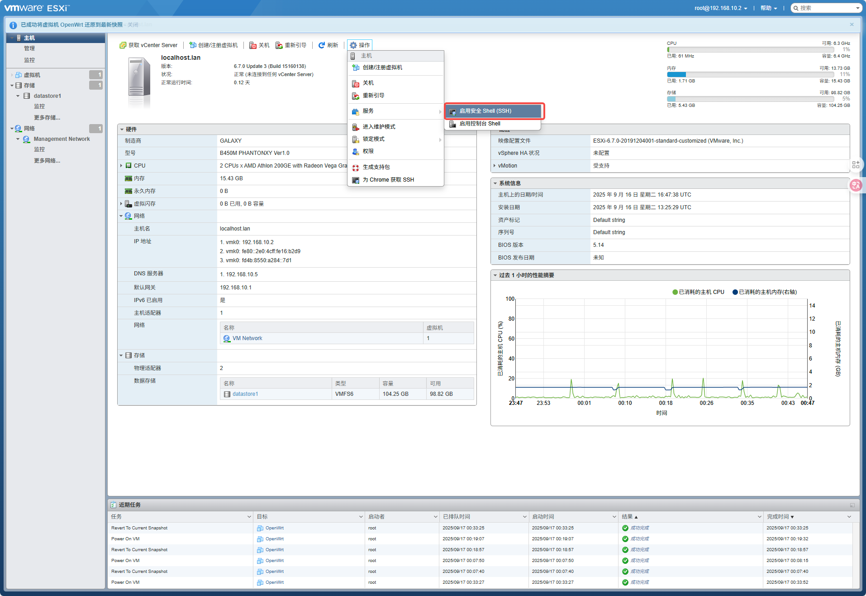The width and height of the screenshot is (866, 596).
Task: Select 主机 in the navigator tree
Action: pyautogui.click(x=56, y=38)
